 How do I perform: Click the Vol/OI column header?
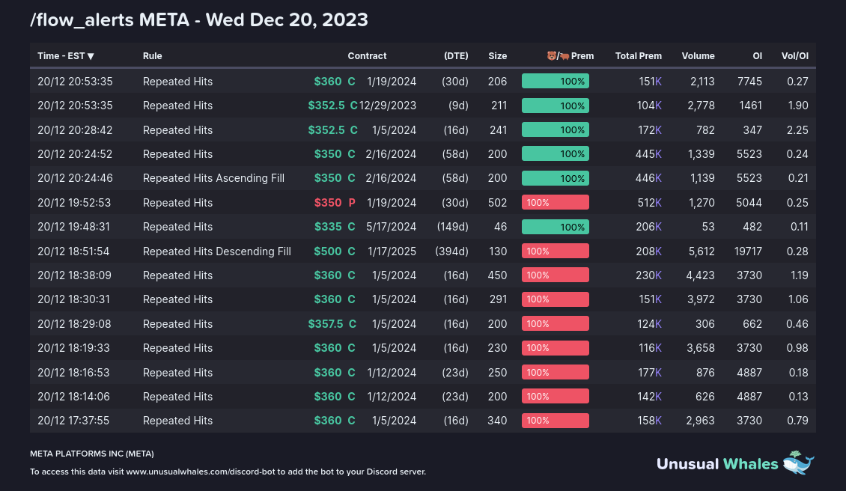coord(795,56)
